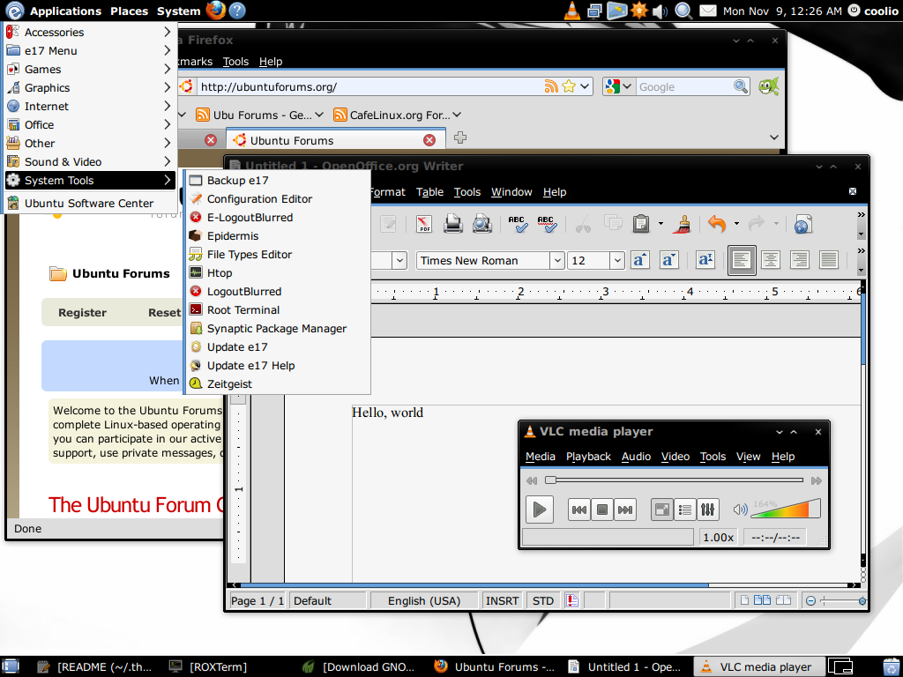This screenshot has width=903, height=677.
Task: Click the Bold 'a' formatting icon
Action: coord(640,260)
